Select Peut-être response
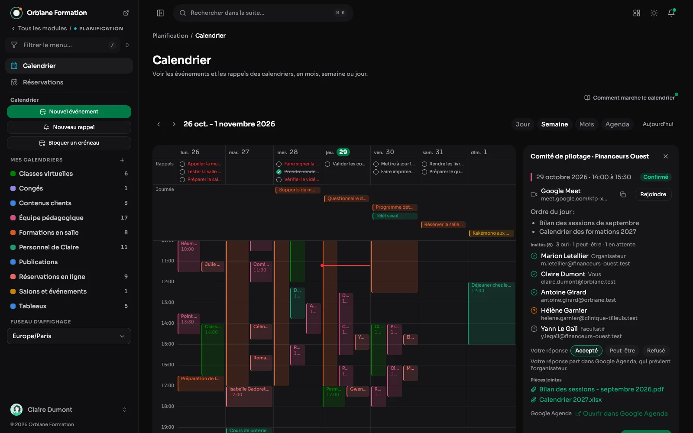The height and width of the screenshot is (433, 693). tap(622, 351)
